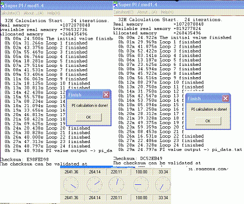Select the 264.14 readout below its dial
This screenshot has height=204, width=244.
coord(95,198)
